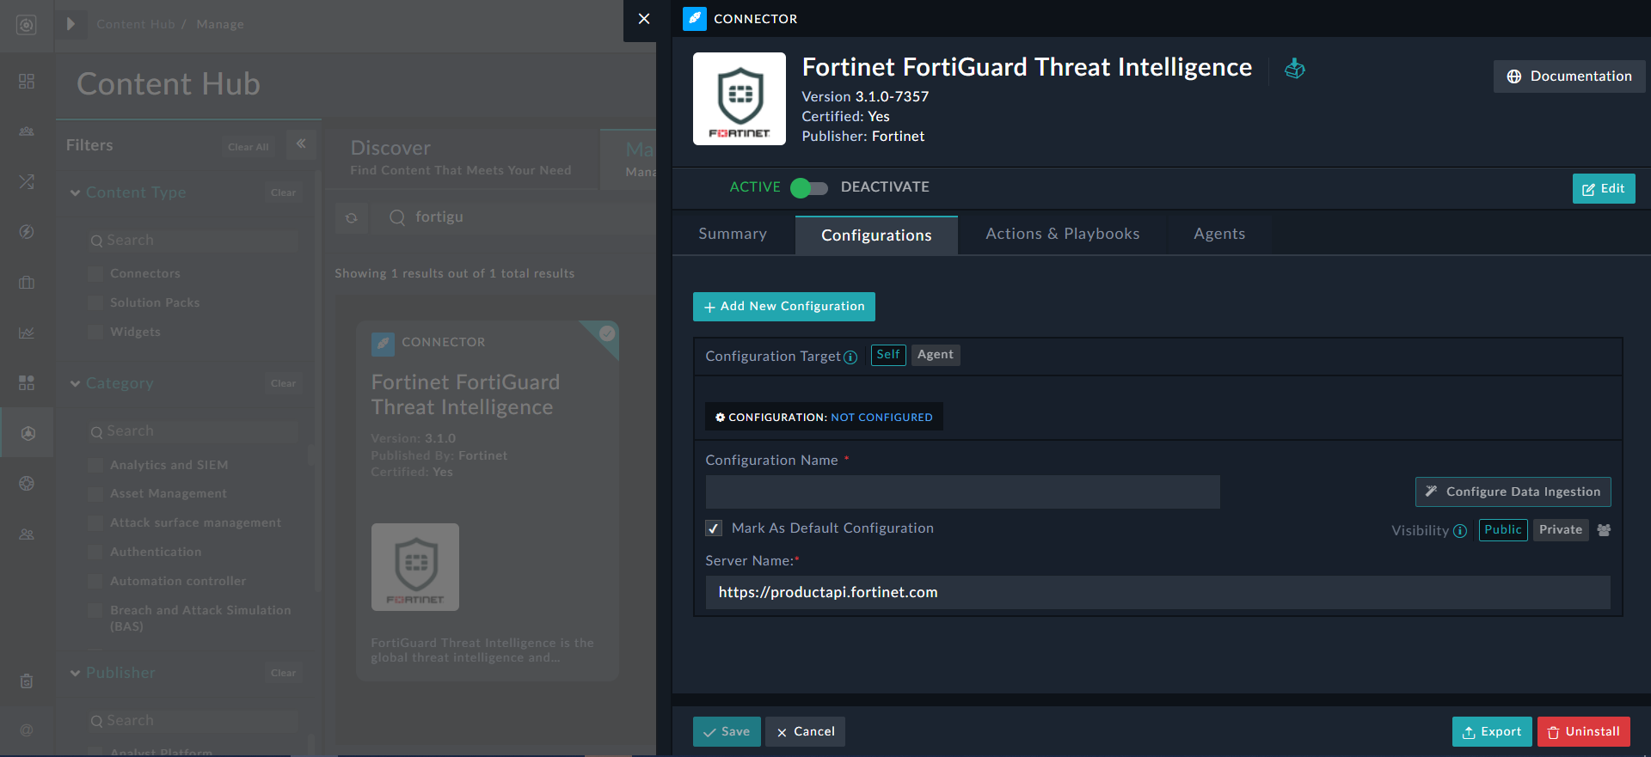Screen dimensions: 1651x757
Task: Click the Configuration Name input field
Action: click(x=962, y=492)
